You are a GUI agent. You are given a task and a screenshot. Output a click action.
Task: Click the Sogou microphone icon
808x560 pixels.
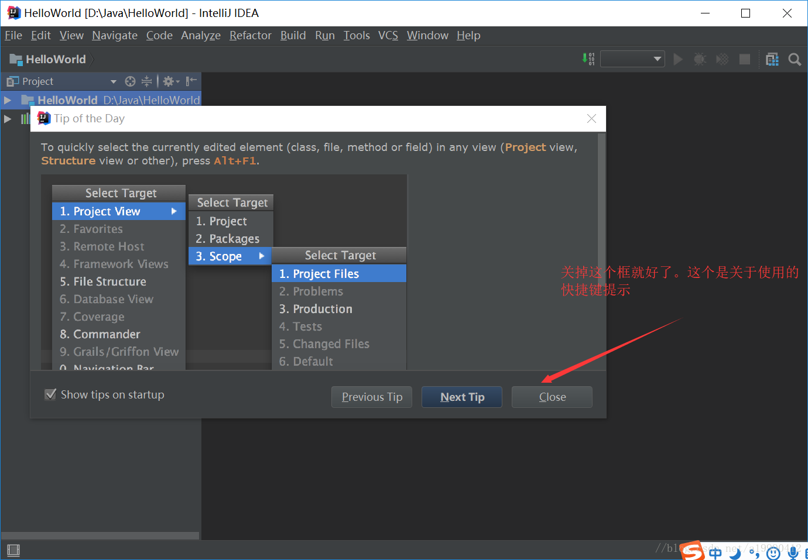(x=793, y=552)
